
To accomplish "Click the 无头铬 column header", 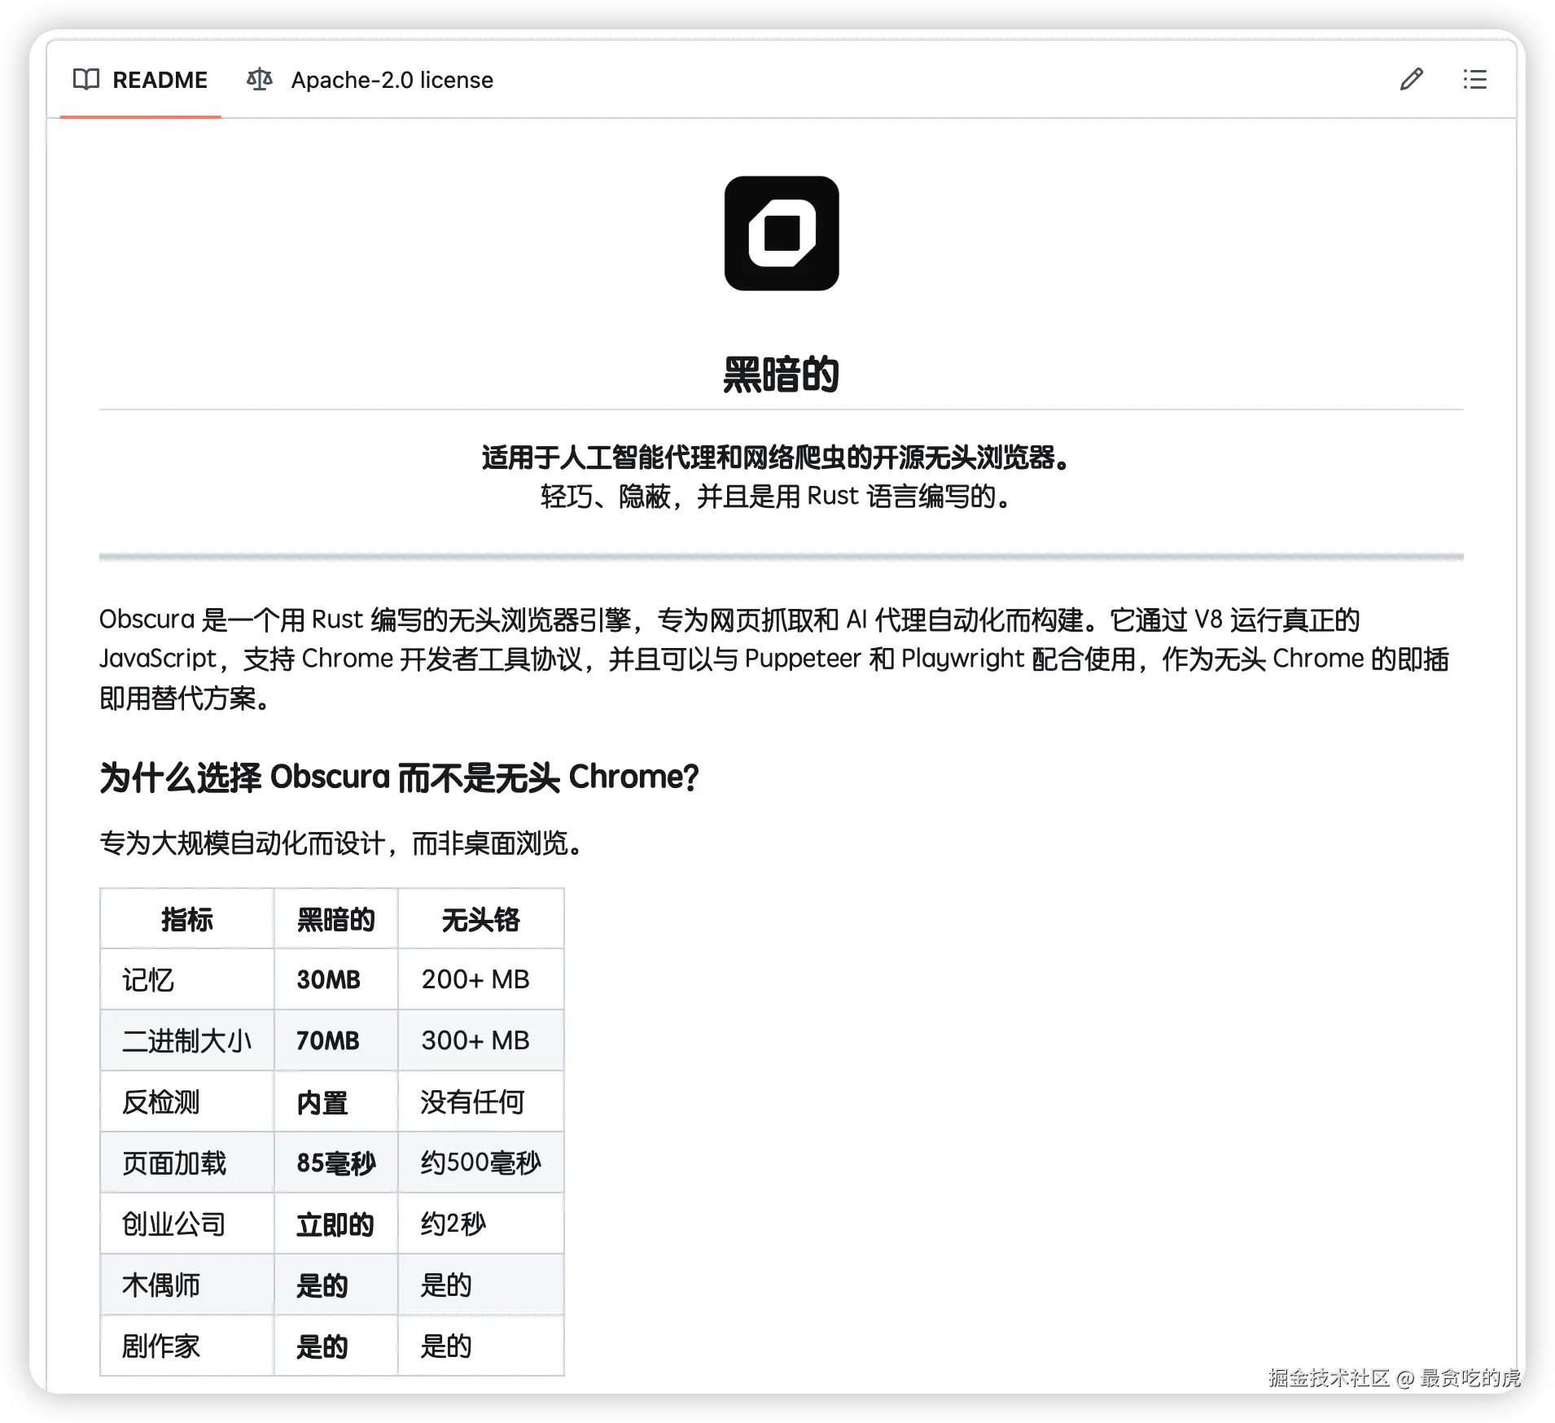I will [x=480, y=919].
